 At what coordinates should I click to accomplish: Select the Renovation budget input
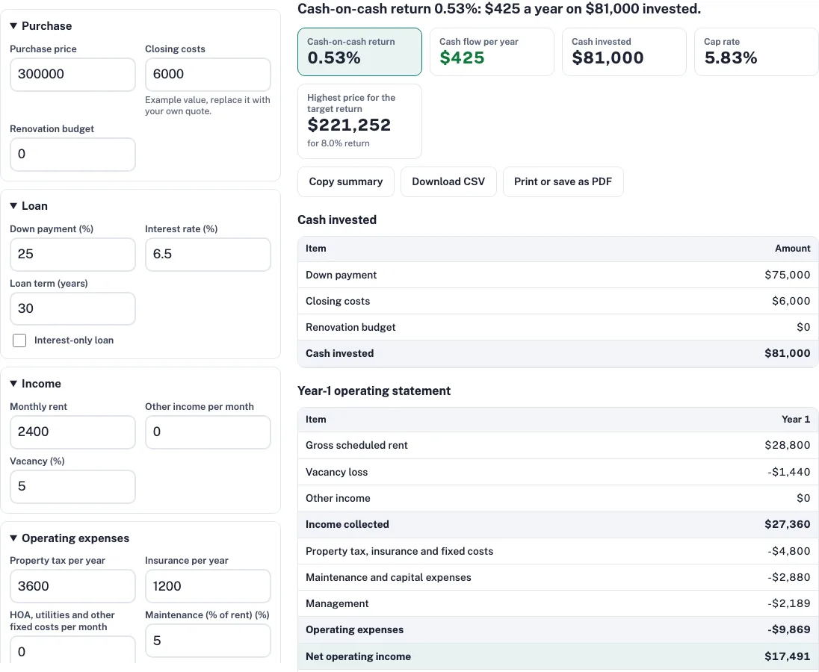[x=72, y=155]
